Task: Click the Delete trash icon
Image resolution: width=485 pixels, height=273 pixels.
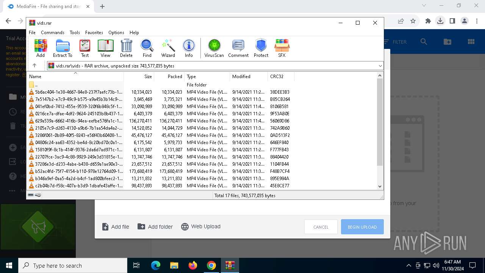Action: (x=126, y=48)
